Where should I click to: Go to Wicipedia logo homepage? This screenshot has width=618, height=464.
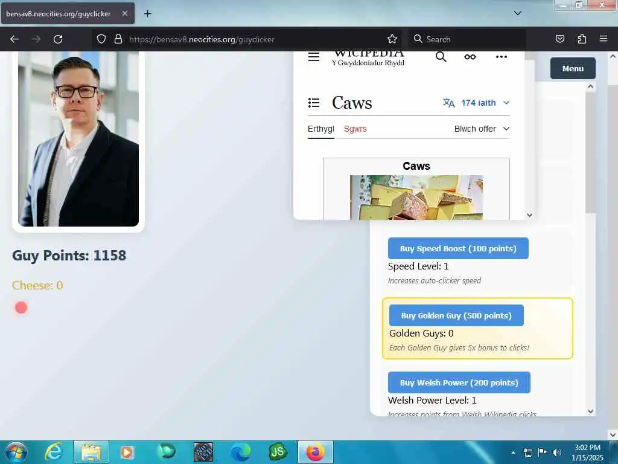tap(368, 57)
